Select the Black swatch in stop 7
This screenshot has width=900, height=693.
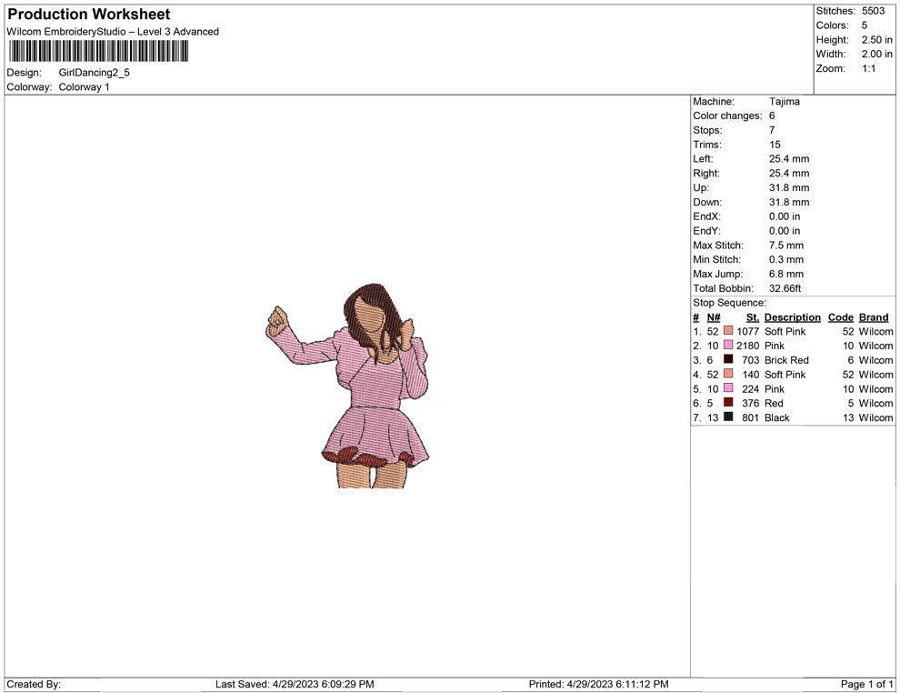tap(728, 417)
